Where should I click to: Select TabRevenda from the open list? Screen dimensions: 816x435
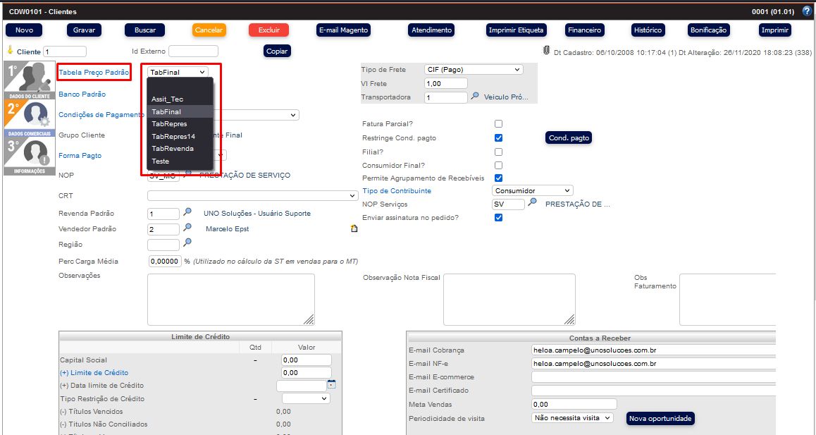pos(173,149)
